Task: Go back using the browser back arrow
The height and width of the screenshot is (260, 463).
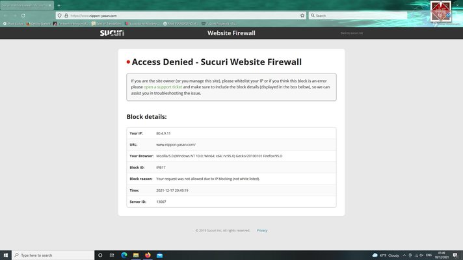Action: (x=6, y=15)
